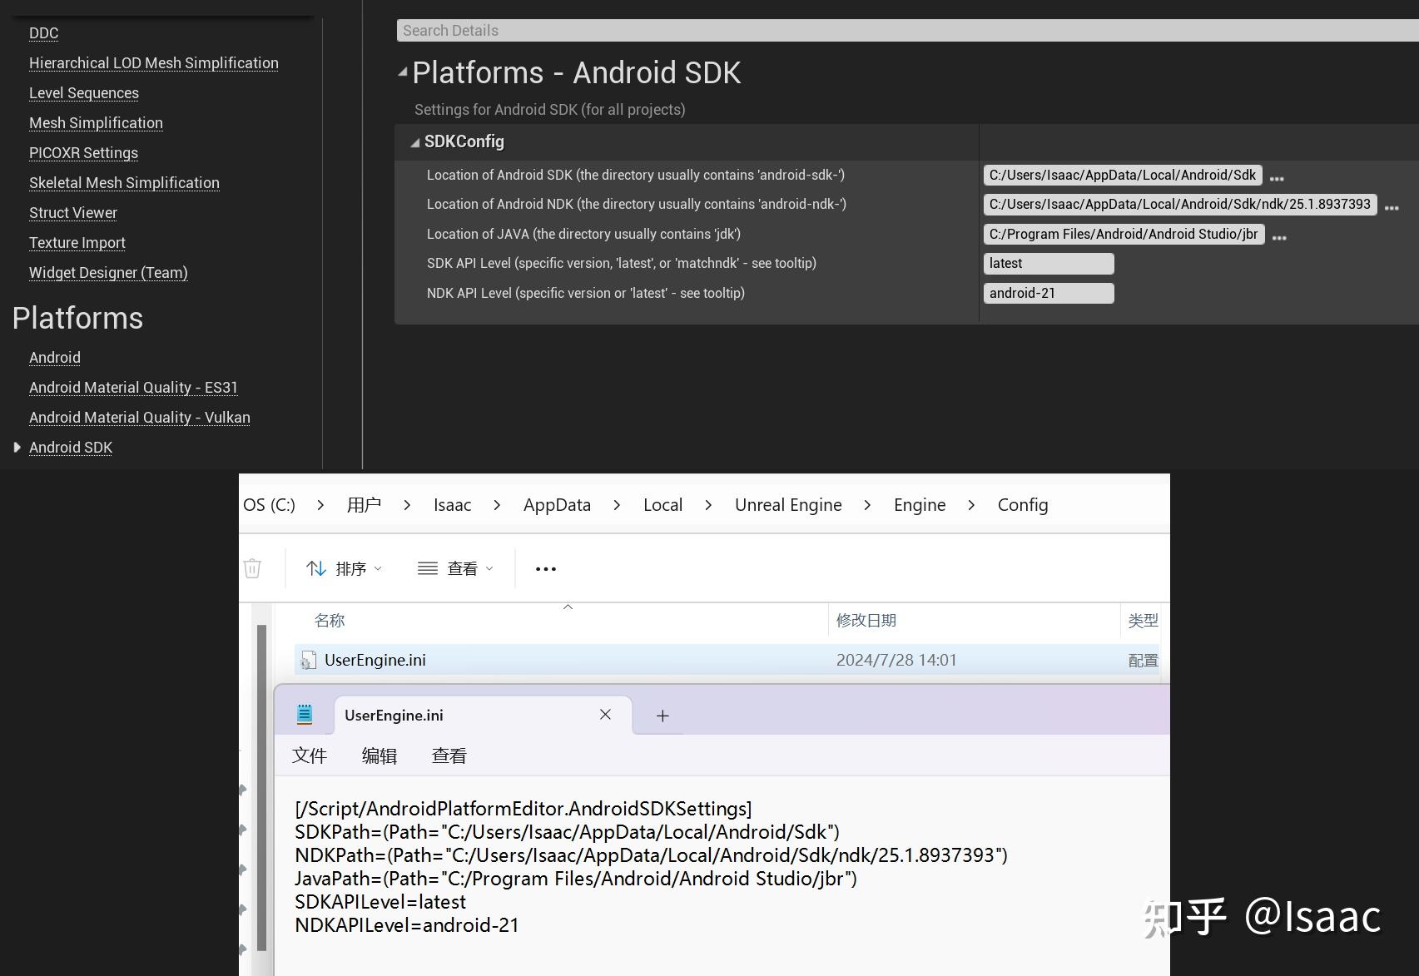The image size is (1419, 976).
Task: Click the UserEngine.ini file icon in Explorer
Action: tap(309, 660)
